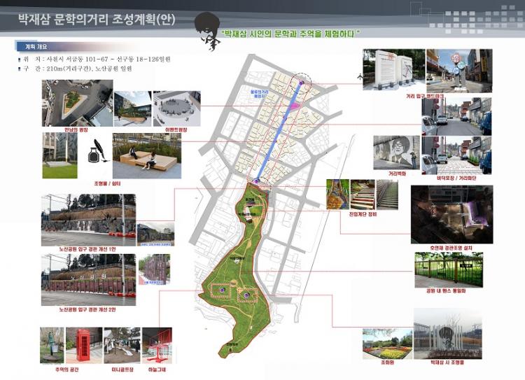Click the purple marker at park entrance
Viewport: 525px width, 380px height.
pos(257,181)
